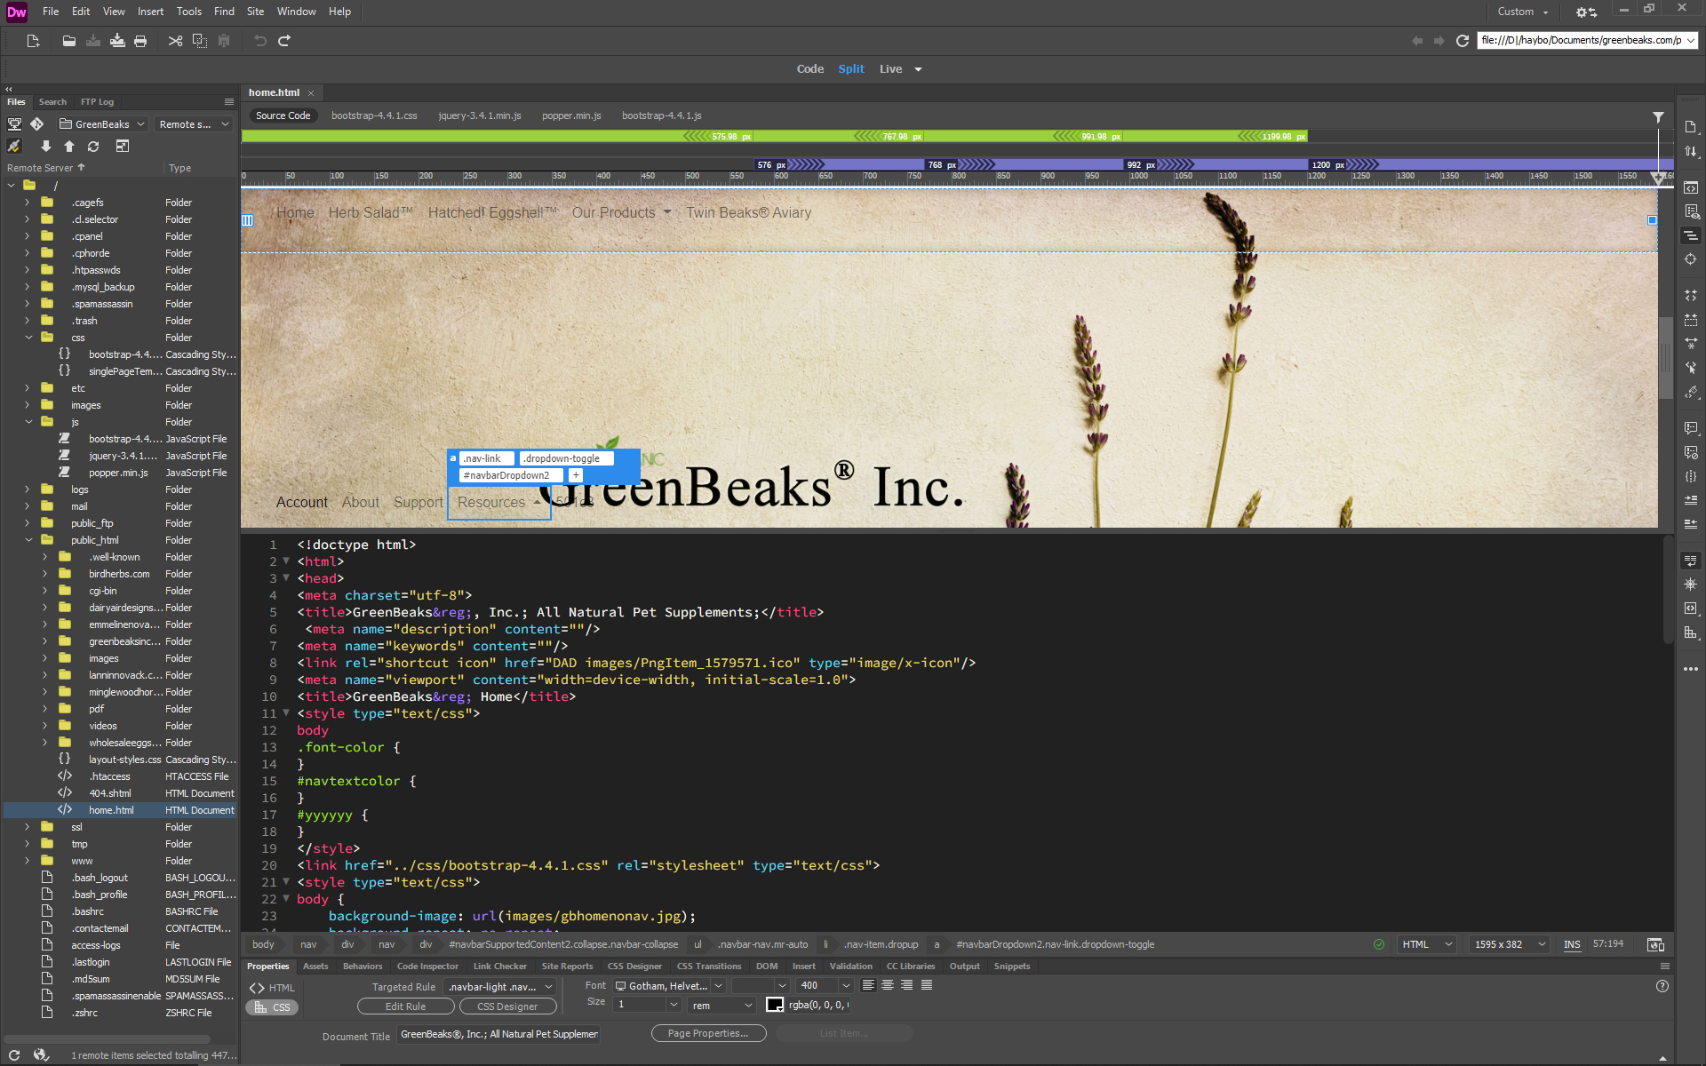The height and width of the screenshot is (1066, 1706).
Task: Toggle the CSS properties mode button
Action: coord(272,1006)
